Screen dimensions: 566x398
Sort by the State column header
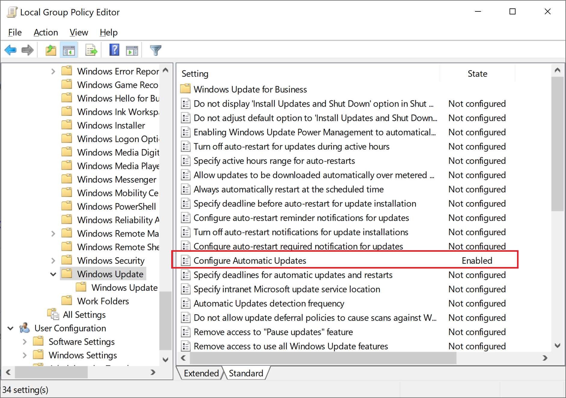click(x=477, y=74)
